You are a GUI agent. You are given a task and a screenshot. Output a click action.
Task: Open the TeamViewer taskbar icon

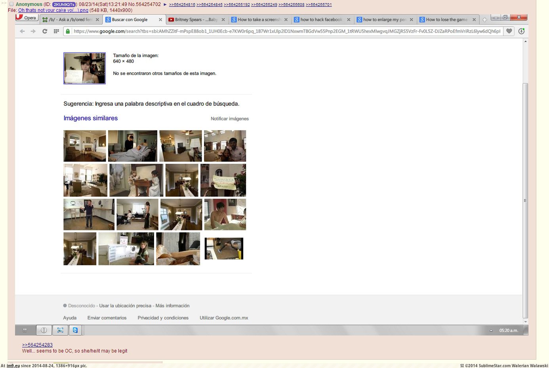click(75, 330)
